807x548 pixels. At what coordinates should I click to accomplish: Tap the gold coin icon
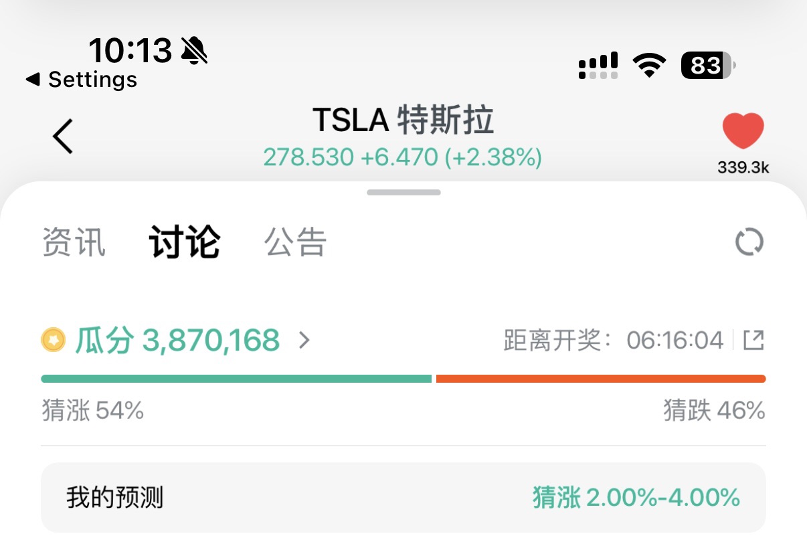pos(53,341)
